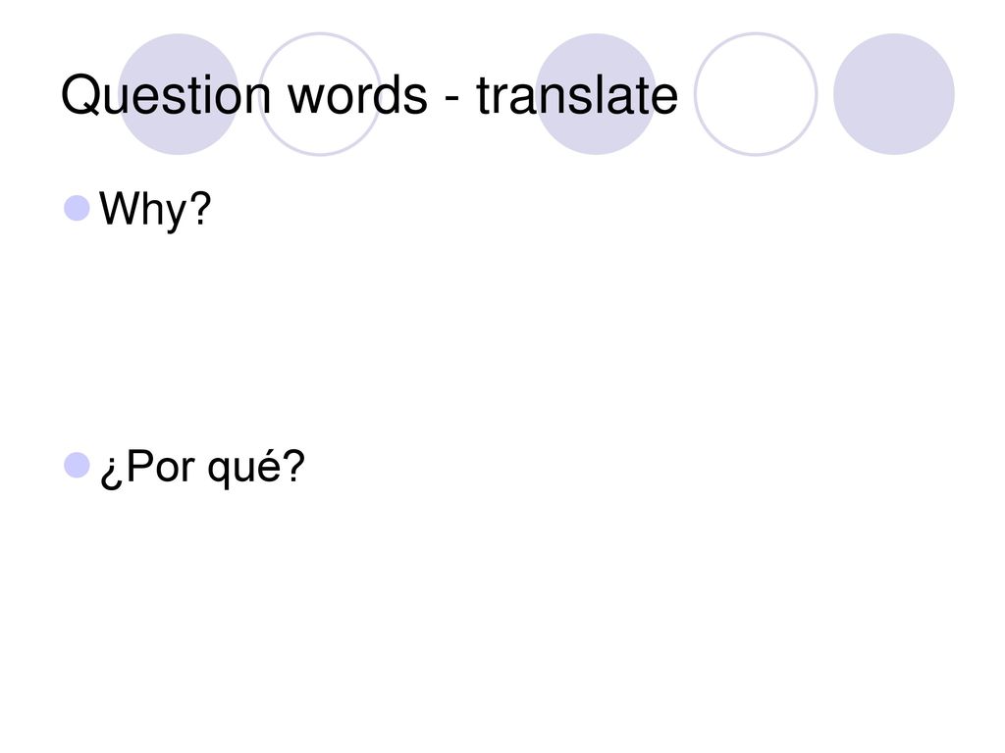Screen dimensions: 1005x753
Task: Select the filled circle behind "translate"
Action: (x=596, y=94)
